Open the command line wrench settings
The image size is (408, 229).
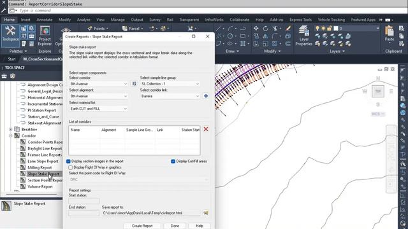point(4,10)
